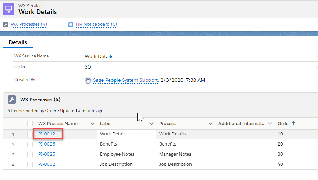The image size is (318, 180).
Task: Click the HR Noticeboard (0) link
Action: 96,24
